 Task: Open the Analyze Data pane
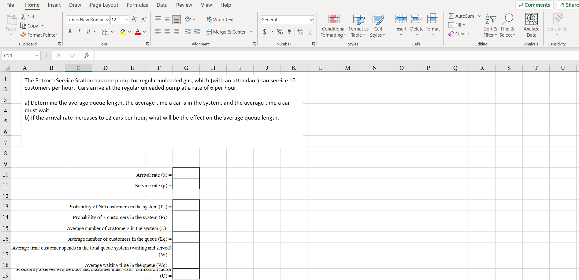tap(531, 26)
